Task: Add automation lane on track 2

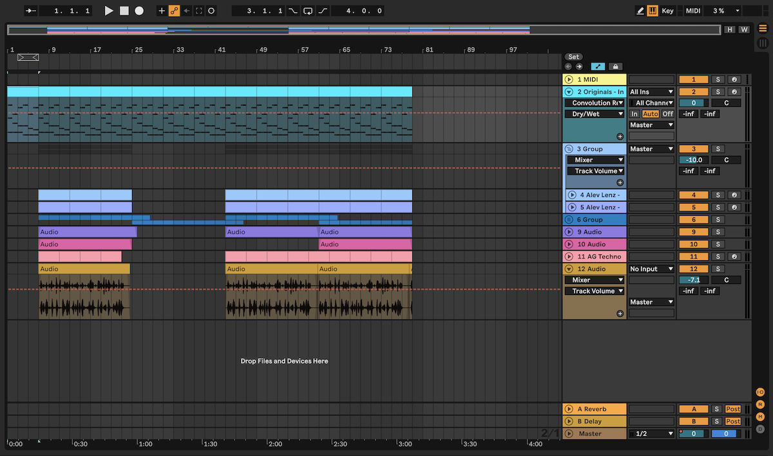Action: [x=620, y=137]
